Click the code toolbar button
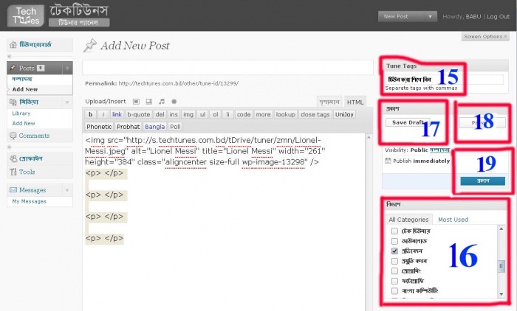This screenshot has width=517, height=311. [x=244, y=114]
